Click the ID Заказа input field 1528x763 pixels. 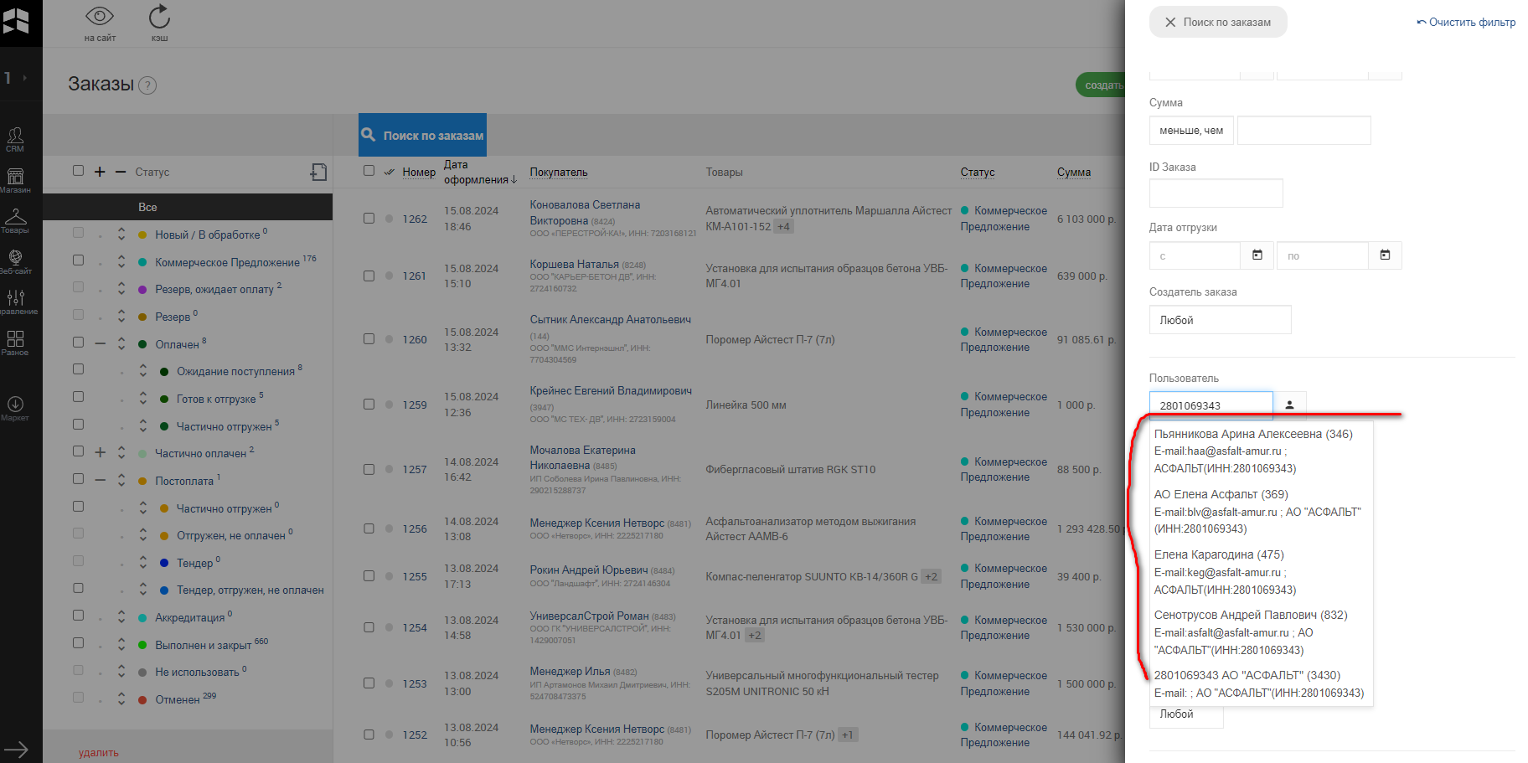[1216, 193]
